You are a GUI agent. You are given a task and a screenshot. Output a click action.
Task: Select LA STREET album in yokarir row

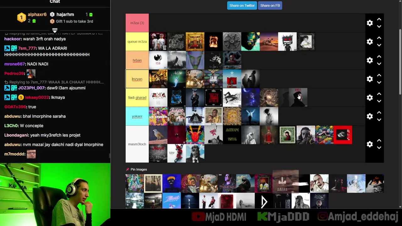pyautogui.click(x=158, y=116)
